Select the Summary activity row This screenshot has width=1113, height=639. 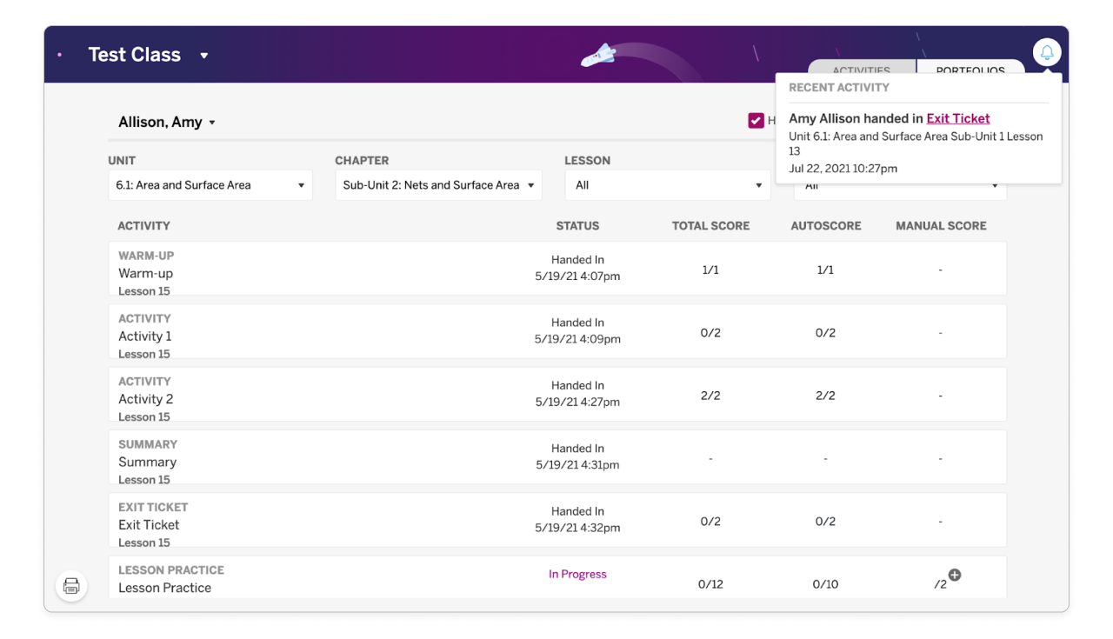coord(557,457)
